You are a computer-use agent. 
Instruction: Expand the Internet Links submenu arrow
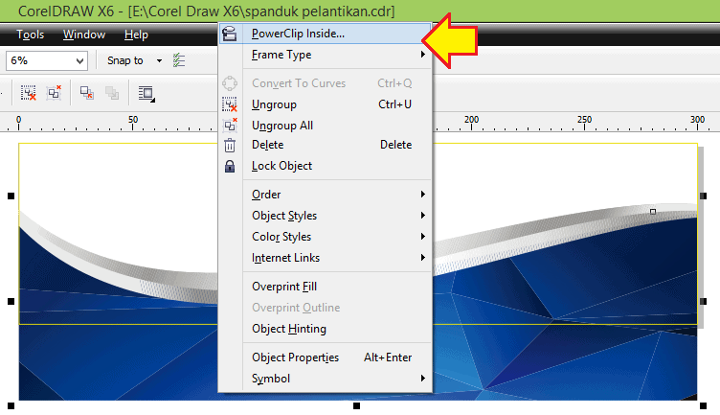(422, 258)
